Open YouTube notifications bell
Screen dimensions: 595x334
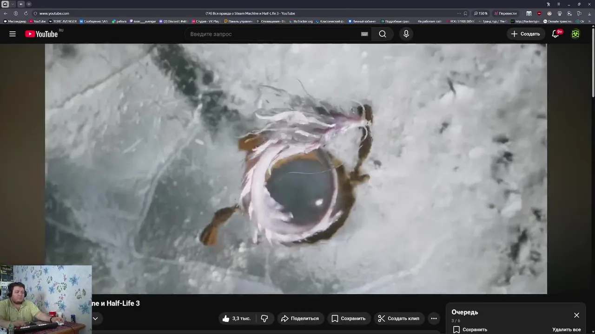coord(555,34)
